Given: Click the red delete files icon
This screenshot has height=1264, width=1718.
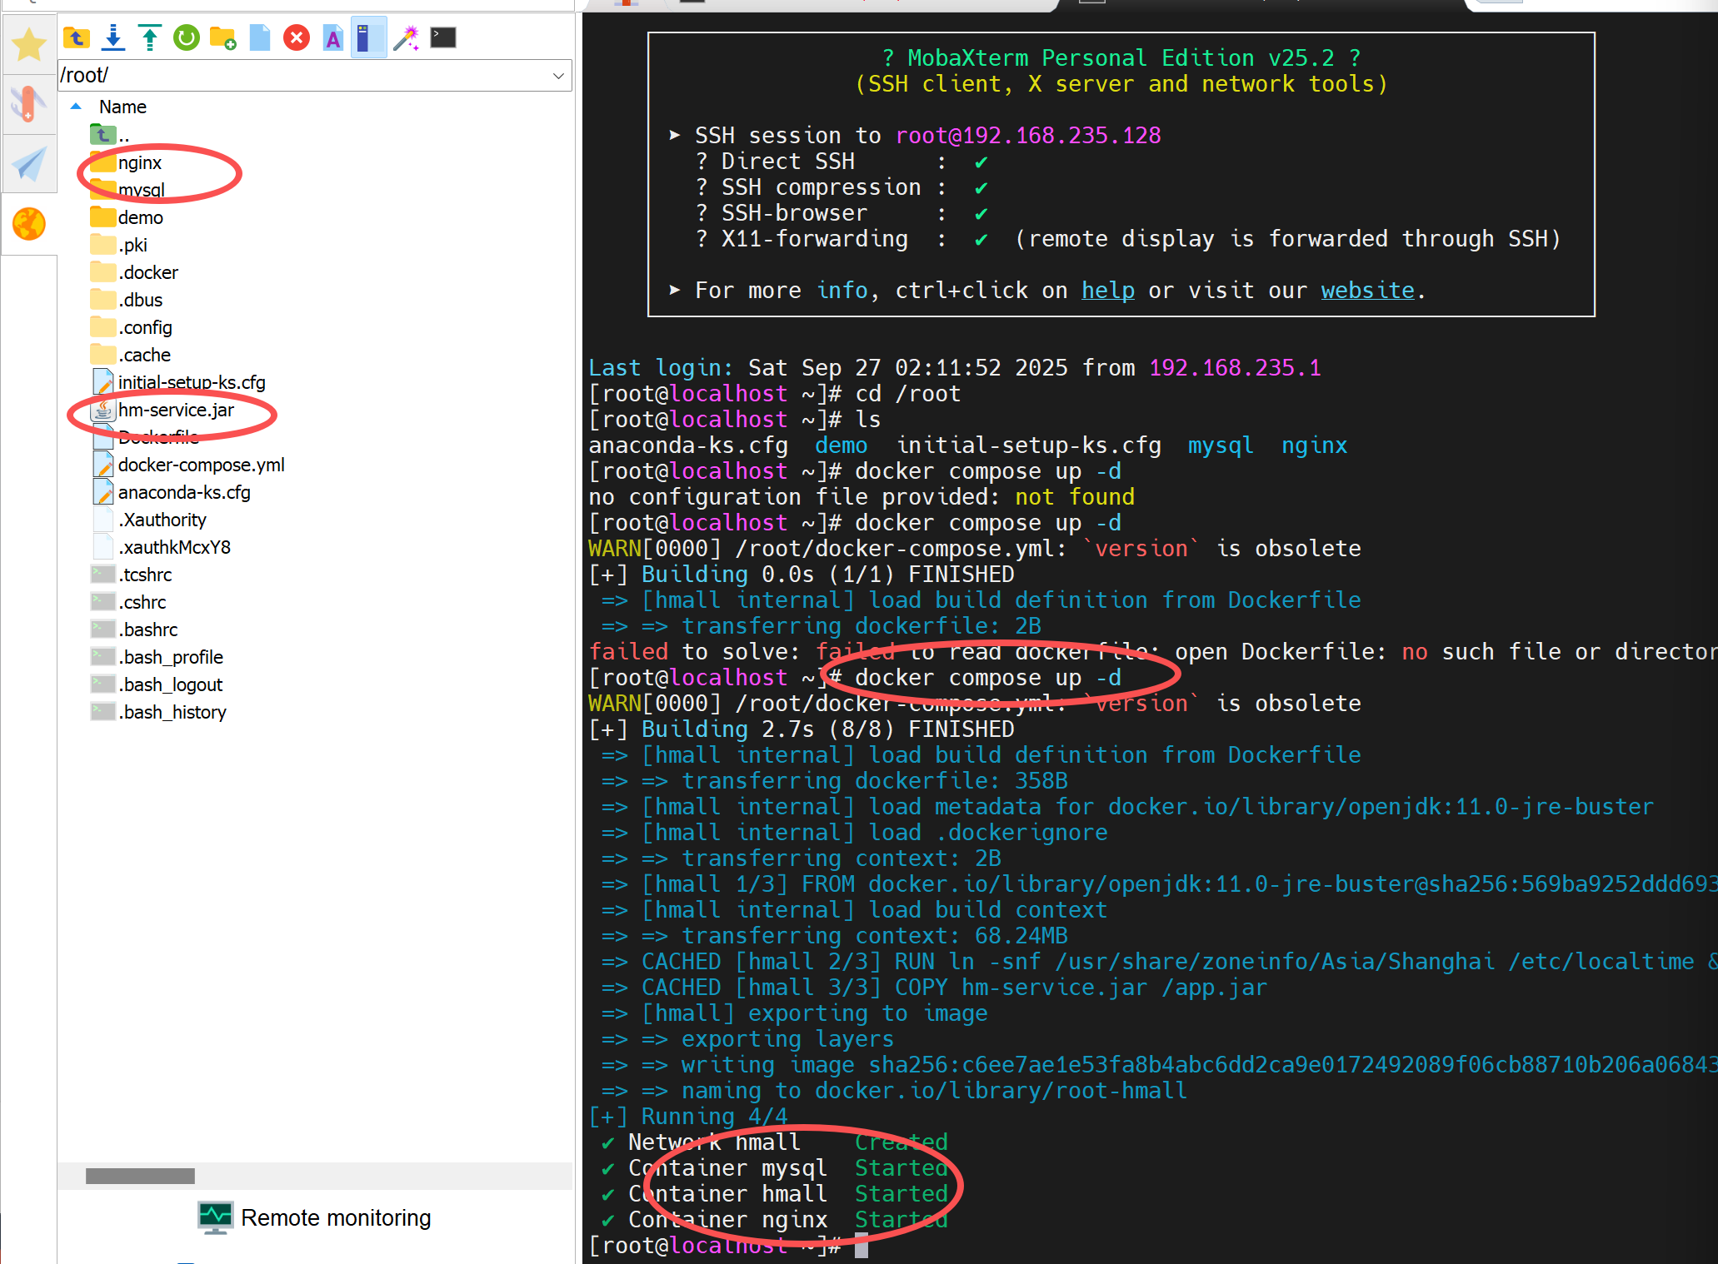Looking at the screenshot, I should point(297,37).
